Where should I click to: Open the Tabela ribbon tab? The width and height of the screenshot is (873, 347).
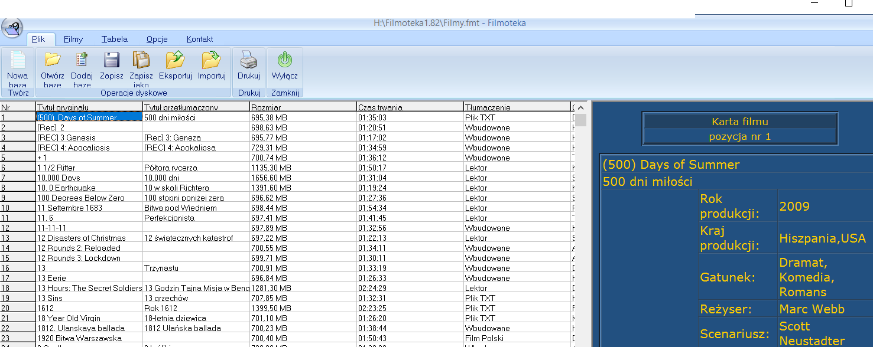(114, 40)
